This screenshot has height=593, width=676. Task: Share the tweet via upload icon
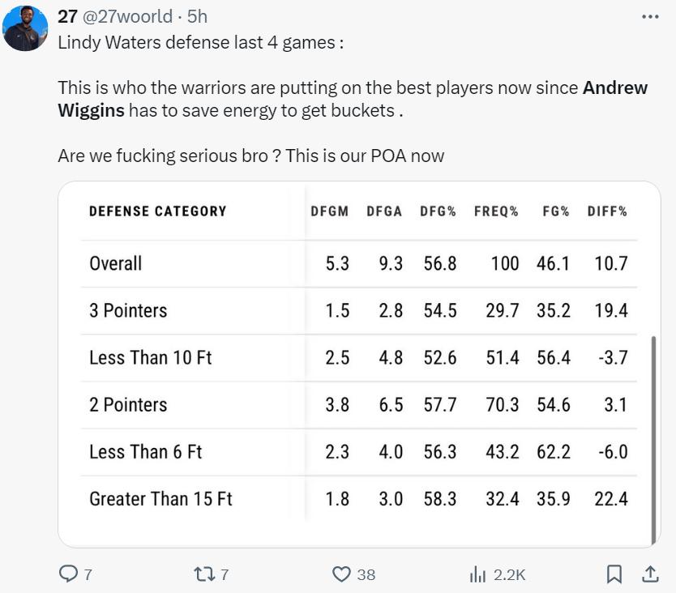[x=650, y=574]
